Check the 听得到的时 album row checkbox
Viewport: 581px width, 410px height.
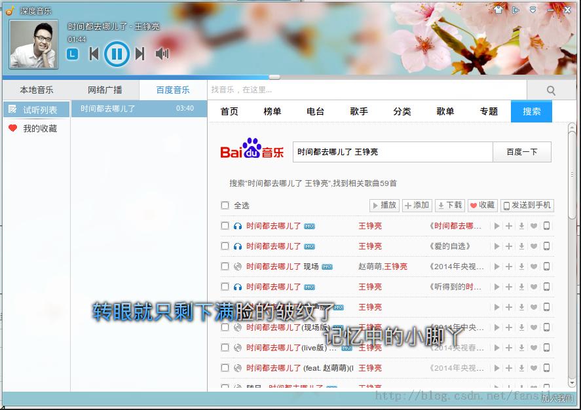click(225, 287)
